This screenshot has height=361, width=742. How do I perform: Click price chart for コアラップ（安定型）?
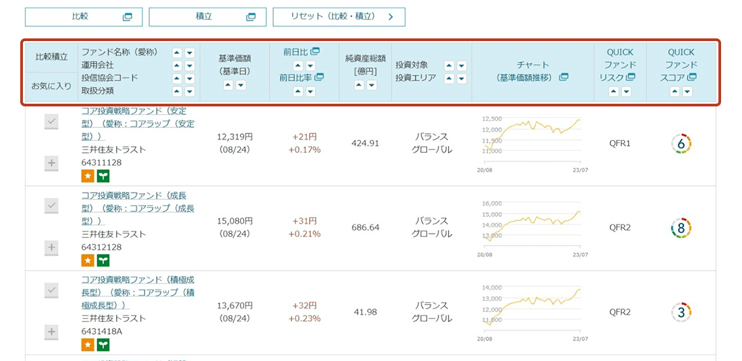(533, 143)
